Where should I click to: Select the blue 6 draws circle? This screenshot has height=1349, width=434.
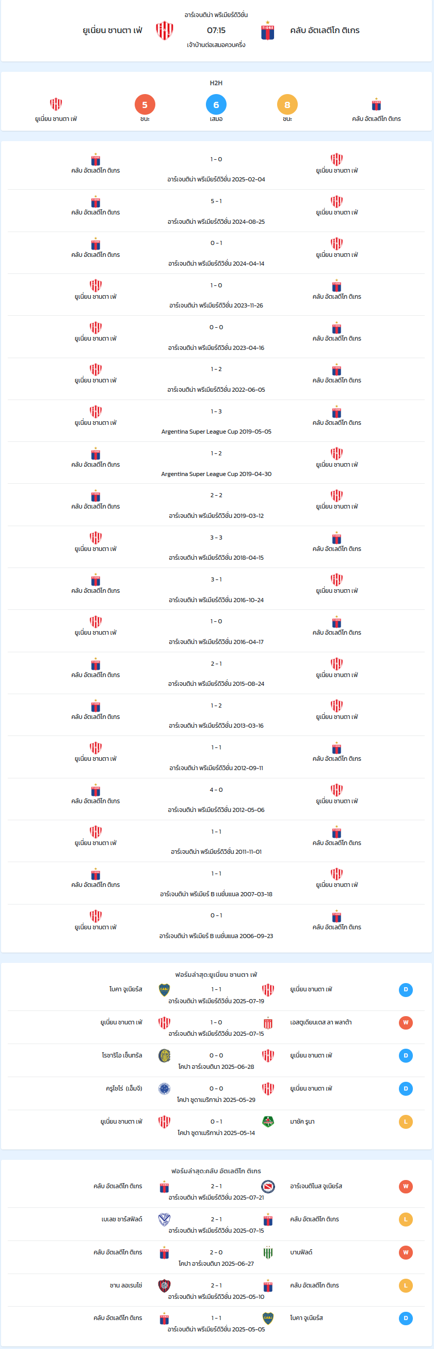tap(216, 105)
